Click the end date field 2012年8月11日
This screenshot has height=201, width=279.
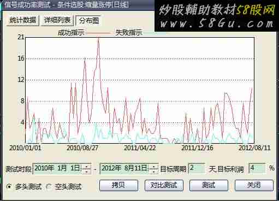(129, 169)
